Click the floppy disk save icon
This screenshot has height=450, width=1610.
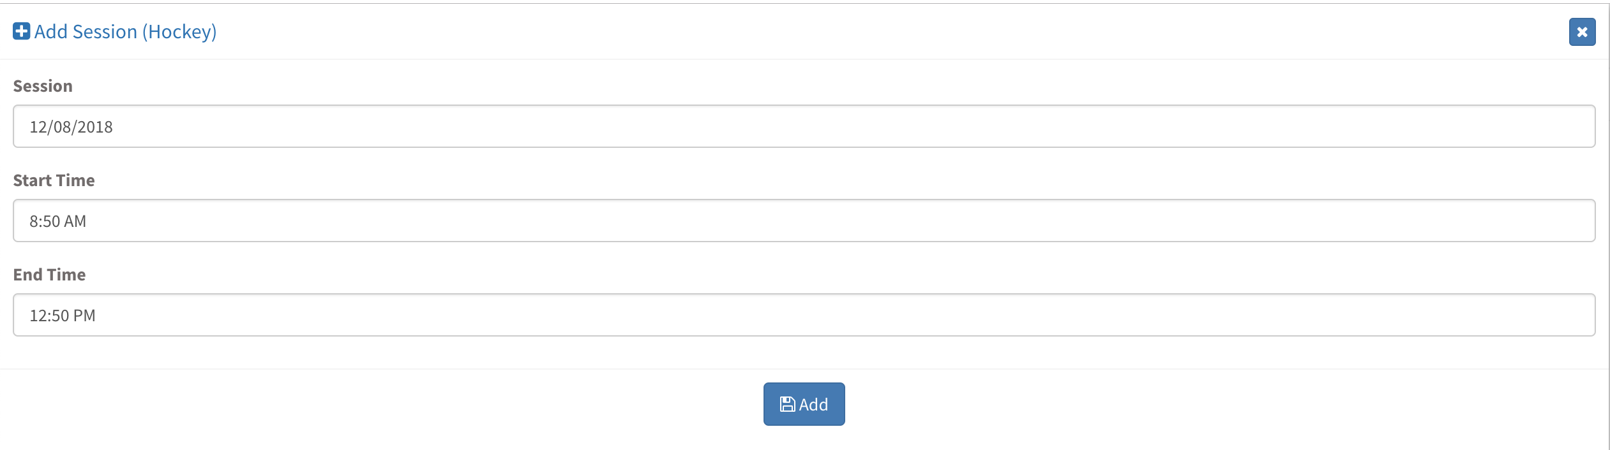pyautogui.click(x=787, y=404)
